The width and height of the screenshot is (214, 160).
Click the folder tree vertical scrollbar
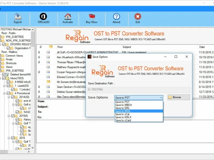[x=33, y=80]
